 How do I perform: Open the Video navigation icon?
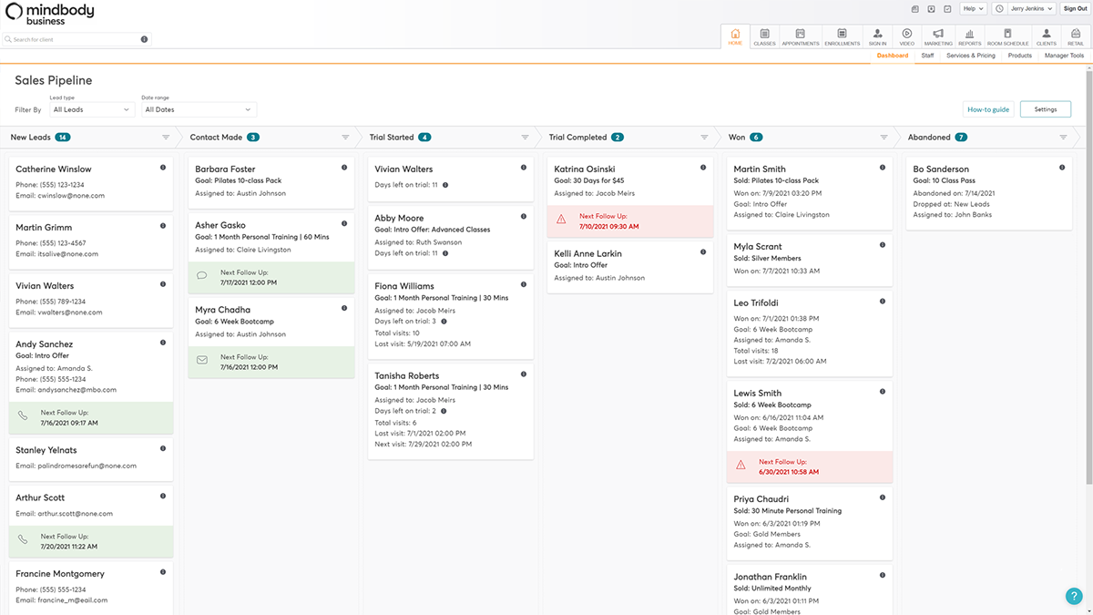(907, 36)
